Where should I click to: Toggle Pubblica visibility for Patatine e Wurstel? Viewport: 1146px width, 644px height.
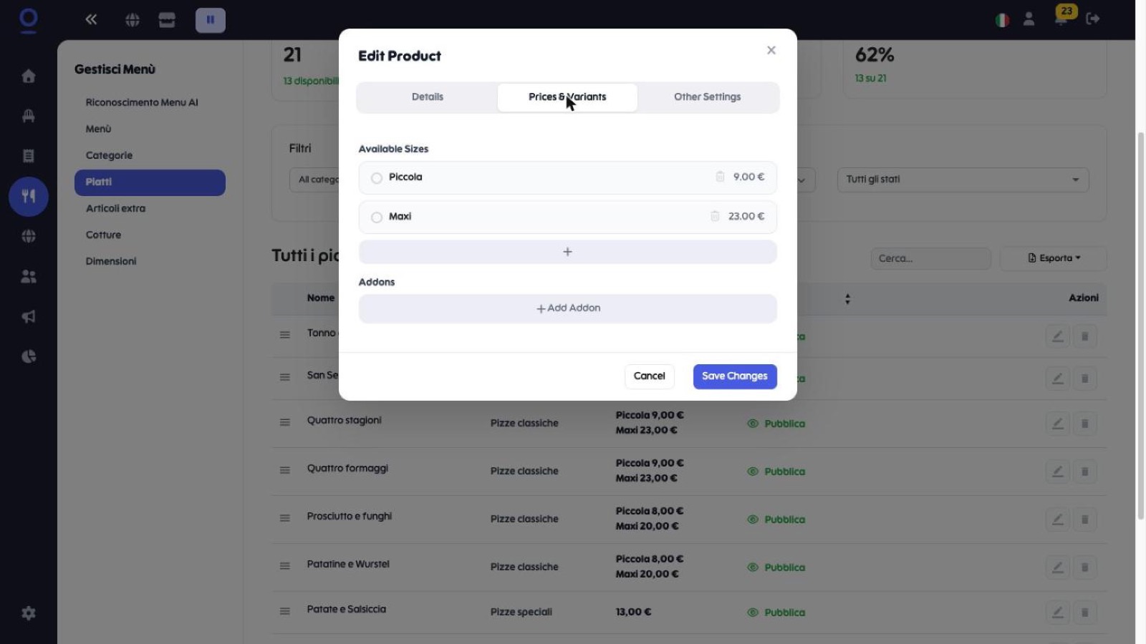(x=776, y=567)
